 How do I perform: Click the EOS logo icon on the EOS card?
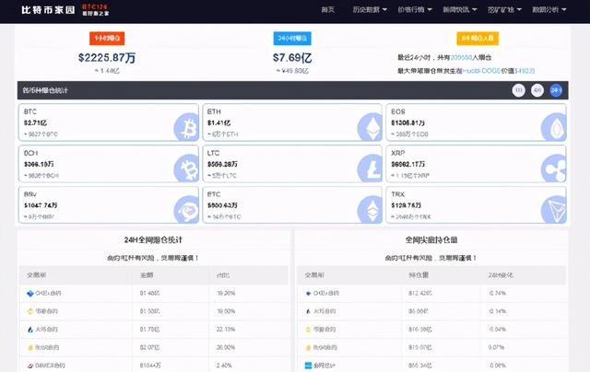pos(553,127)
